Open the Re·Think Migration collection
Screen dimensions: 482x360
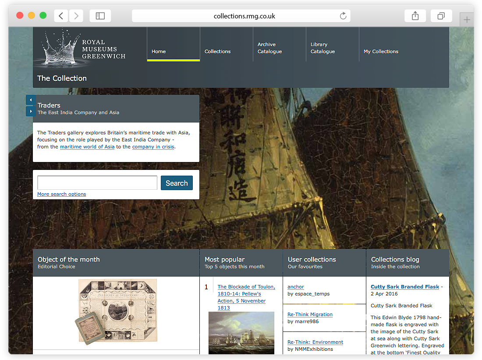(310, 314)
